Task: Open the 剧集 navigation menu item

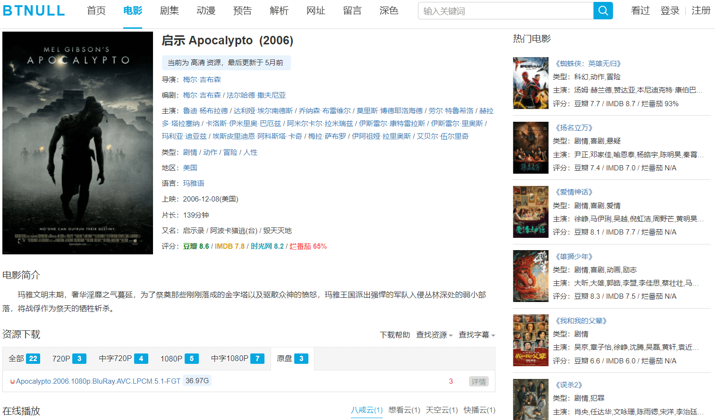Action: click(x=169, y=10)
